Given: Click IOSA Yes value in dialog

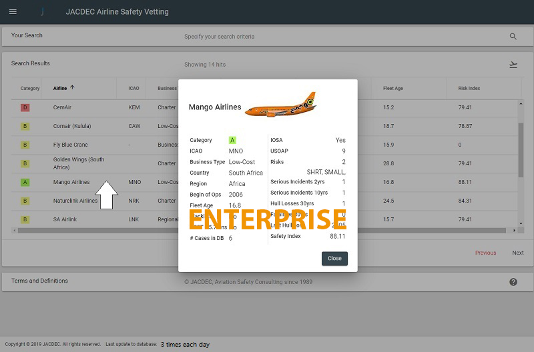Looking at the screenshot, I should point(340,140).
